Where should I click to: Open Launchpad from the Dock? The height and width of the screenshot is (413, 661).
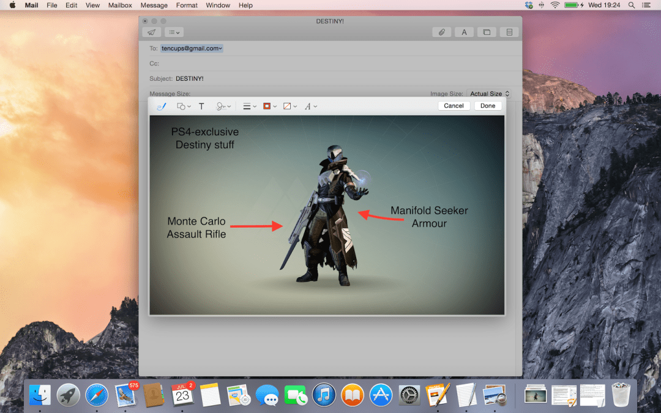(69, 396)
